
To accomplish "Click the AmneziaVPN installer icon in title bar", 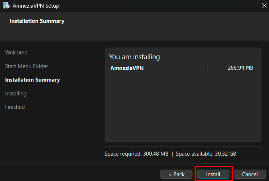I will [6, 6].
